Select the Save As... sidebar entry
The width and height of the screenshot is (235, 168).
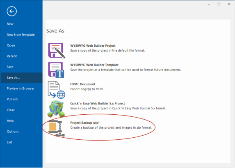pos(22,78)
